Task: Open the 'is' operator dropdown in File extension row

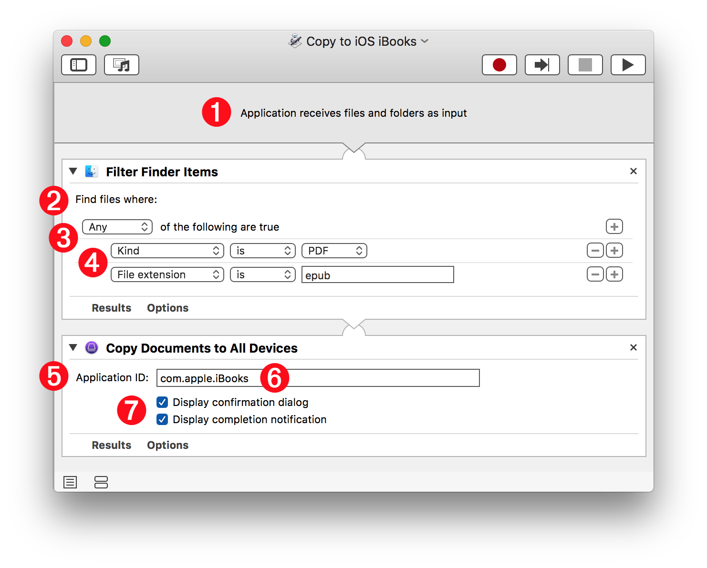Action: tap(263, 274)
